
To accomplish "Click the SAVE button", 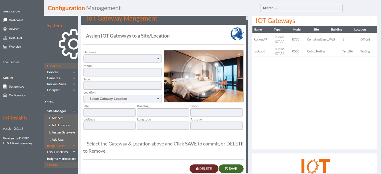I will (x=231, y=169).
